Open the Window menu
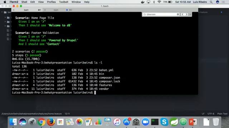 point(76,2)
